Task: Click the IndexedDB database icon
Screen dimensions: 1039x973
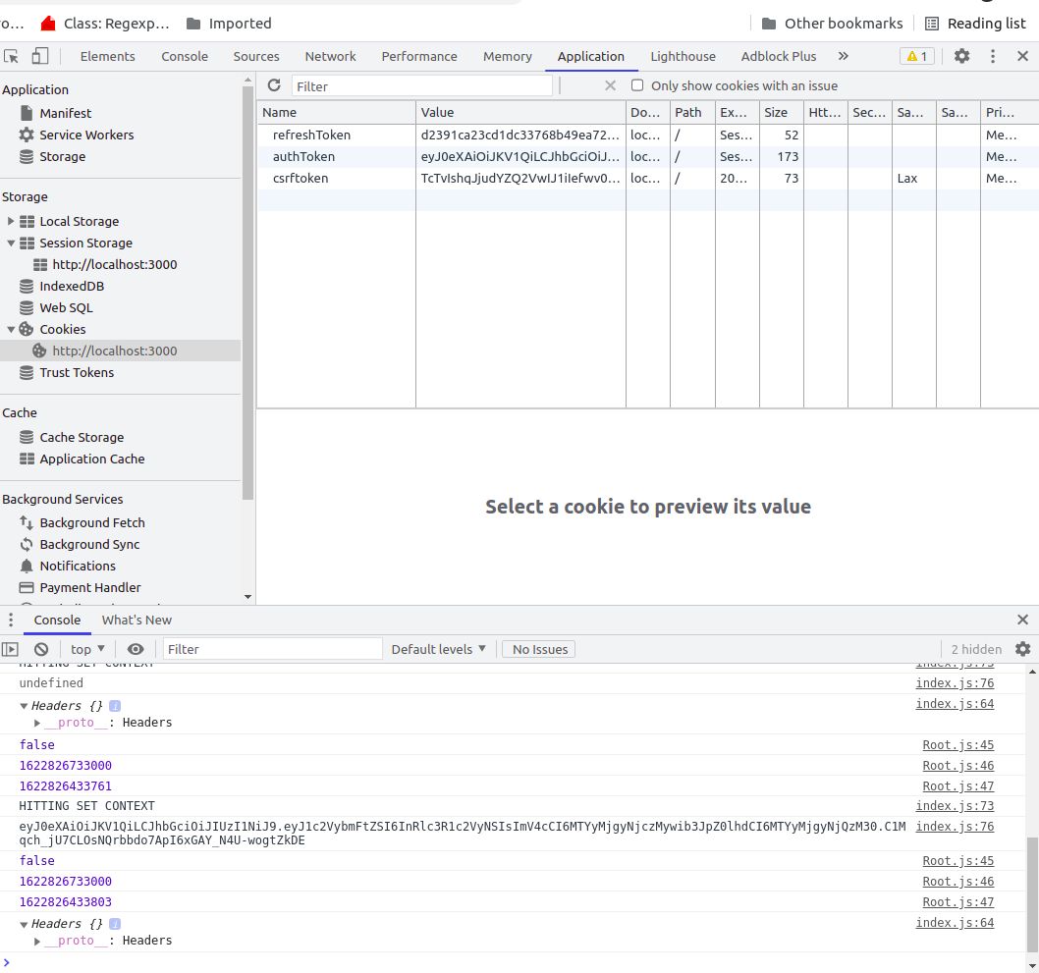Action: [x=27, y=286]
